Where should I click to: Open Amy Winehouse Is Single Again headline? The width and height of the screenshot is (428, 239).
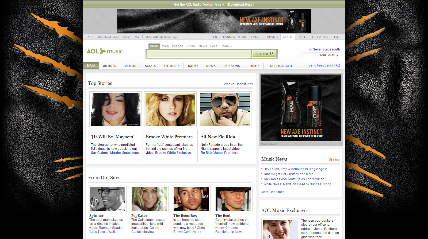[x=295, y=169]
